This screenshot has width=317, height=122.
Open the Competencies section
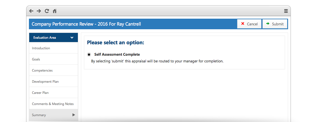click(42, 70)
